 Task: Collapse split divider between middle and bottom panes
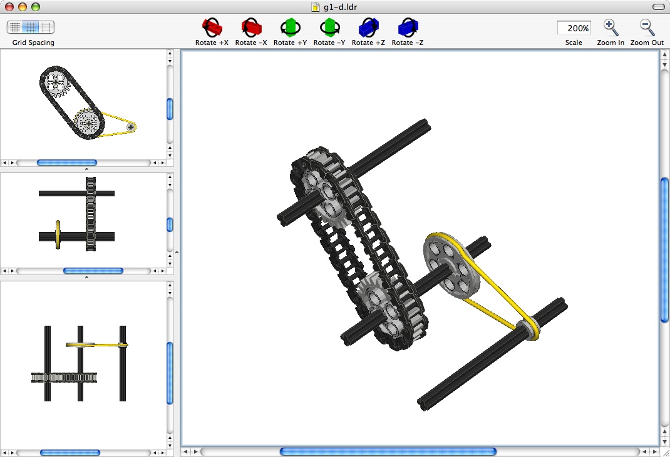coord(87,278)
